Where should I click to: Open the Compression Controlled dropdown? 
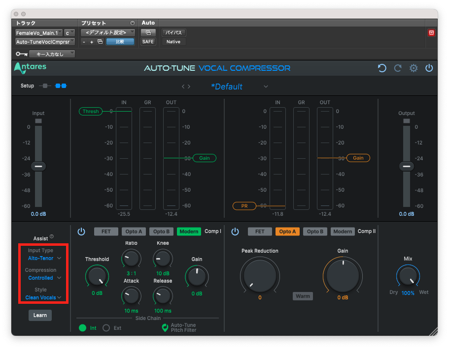44,278
